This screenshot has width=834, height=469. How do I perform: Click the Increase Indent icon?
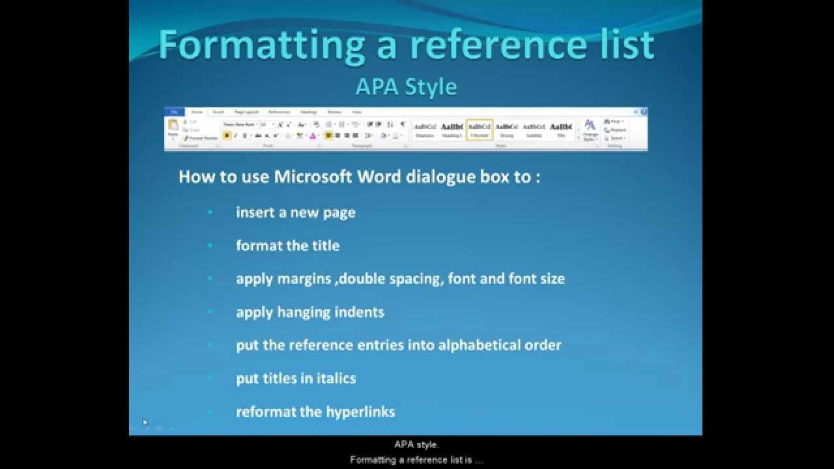(379, 124)
